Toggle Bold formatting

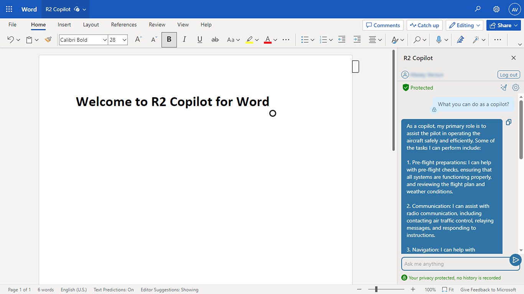[x=169, y=39]
